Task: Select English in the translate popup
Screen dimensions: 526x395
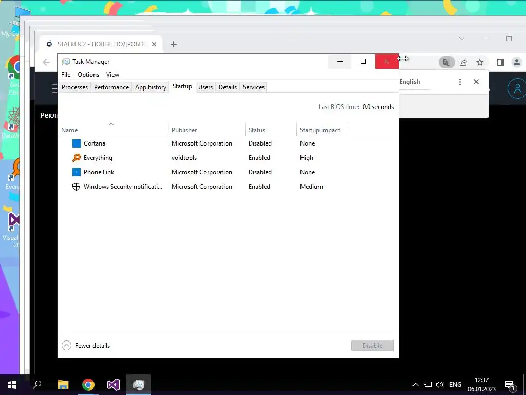Action: click(x=409, y=82)
